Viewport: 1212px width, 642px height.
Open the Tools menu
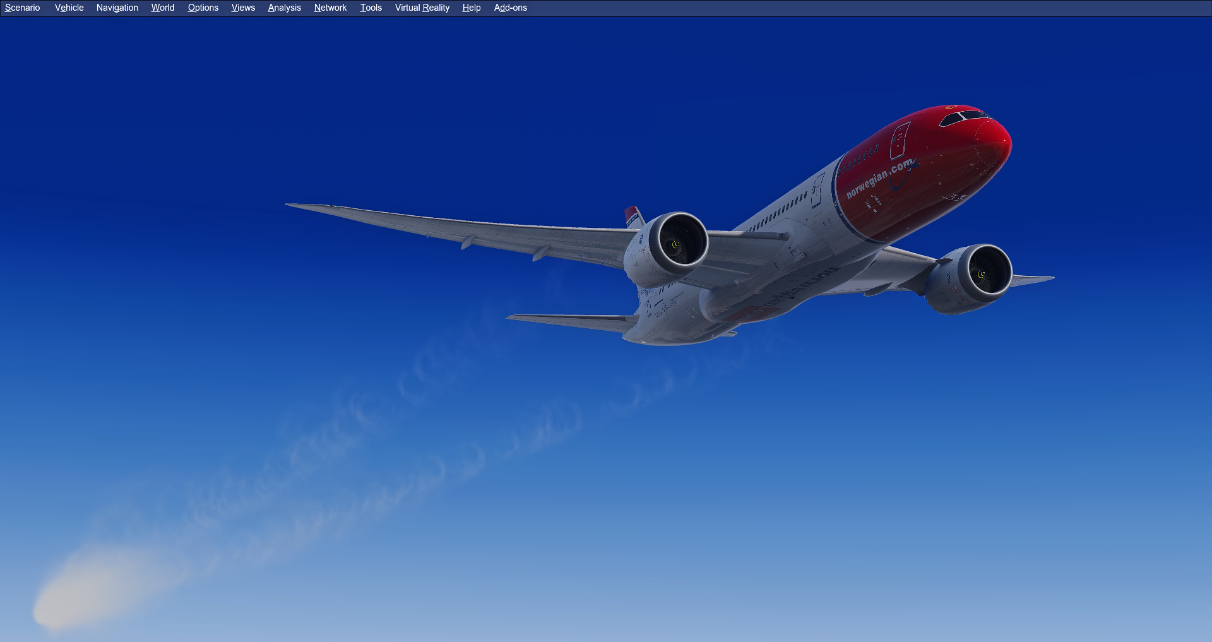click(x=371, y=8)
